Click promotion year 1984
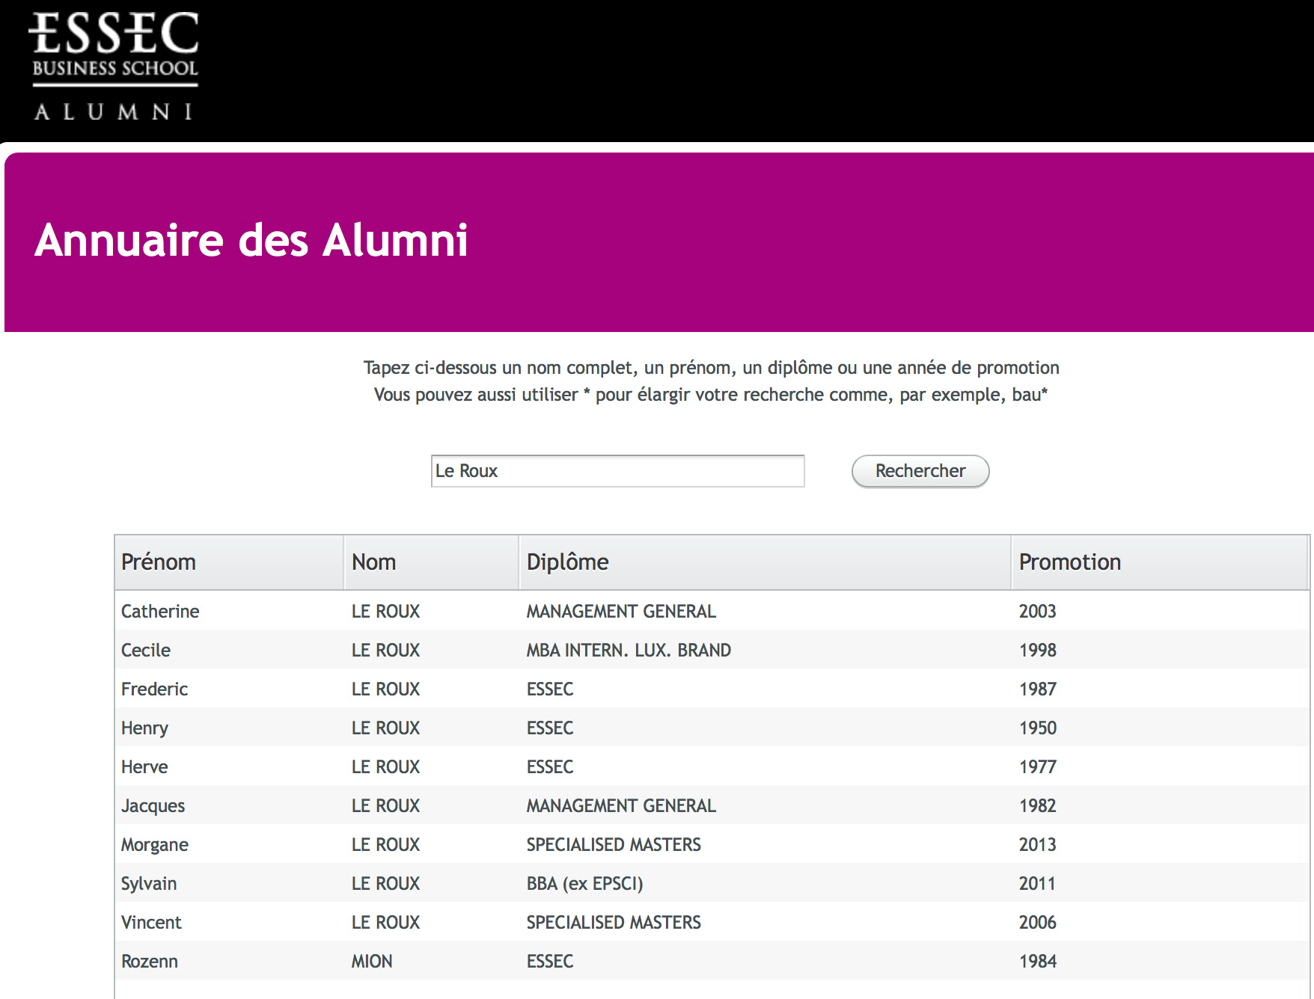This screenshot has height=999, width=1314. click(1037, 961)
